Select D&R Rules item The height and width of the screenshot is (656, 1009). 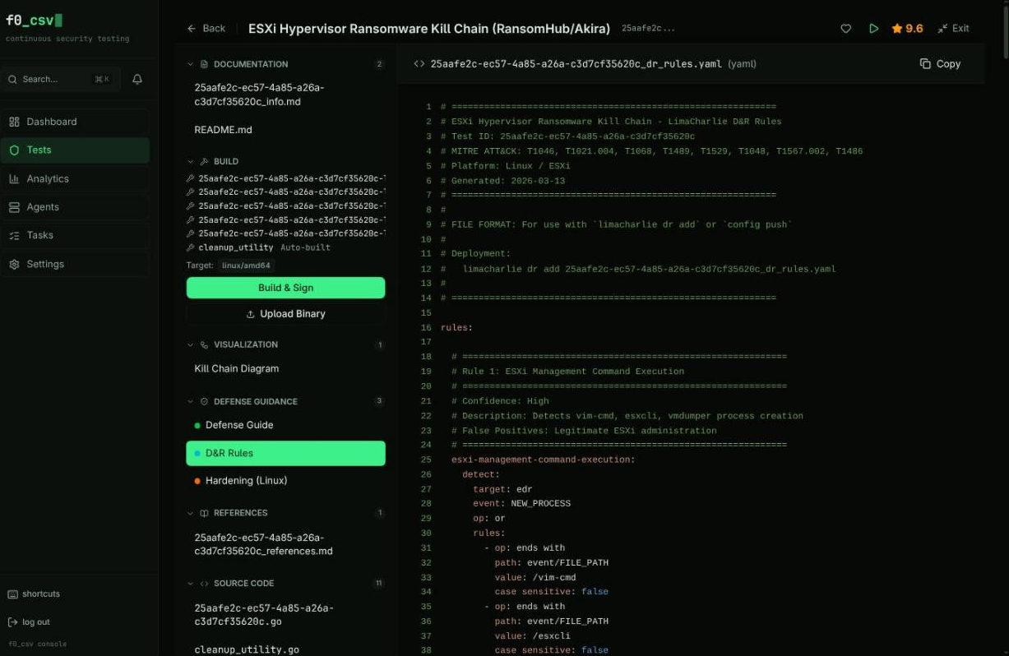coord(285,453)
